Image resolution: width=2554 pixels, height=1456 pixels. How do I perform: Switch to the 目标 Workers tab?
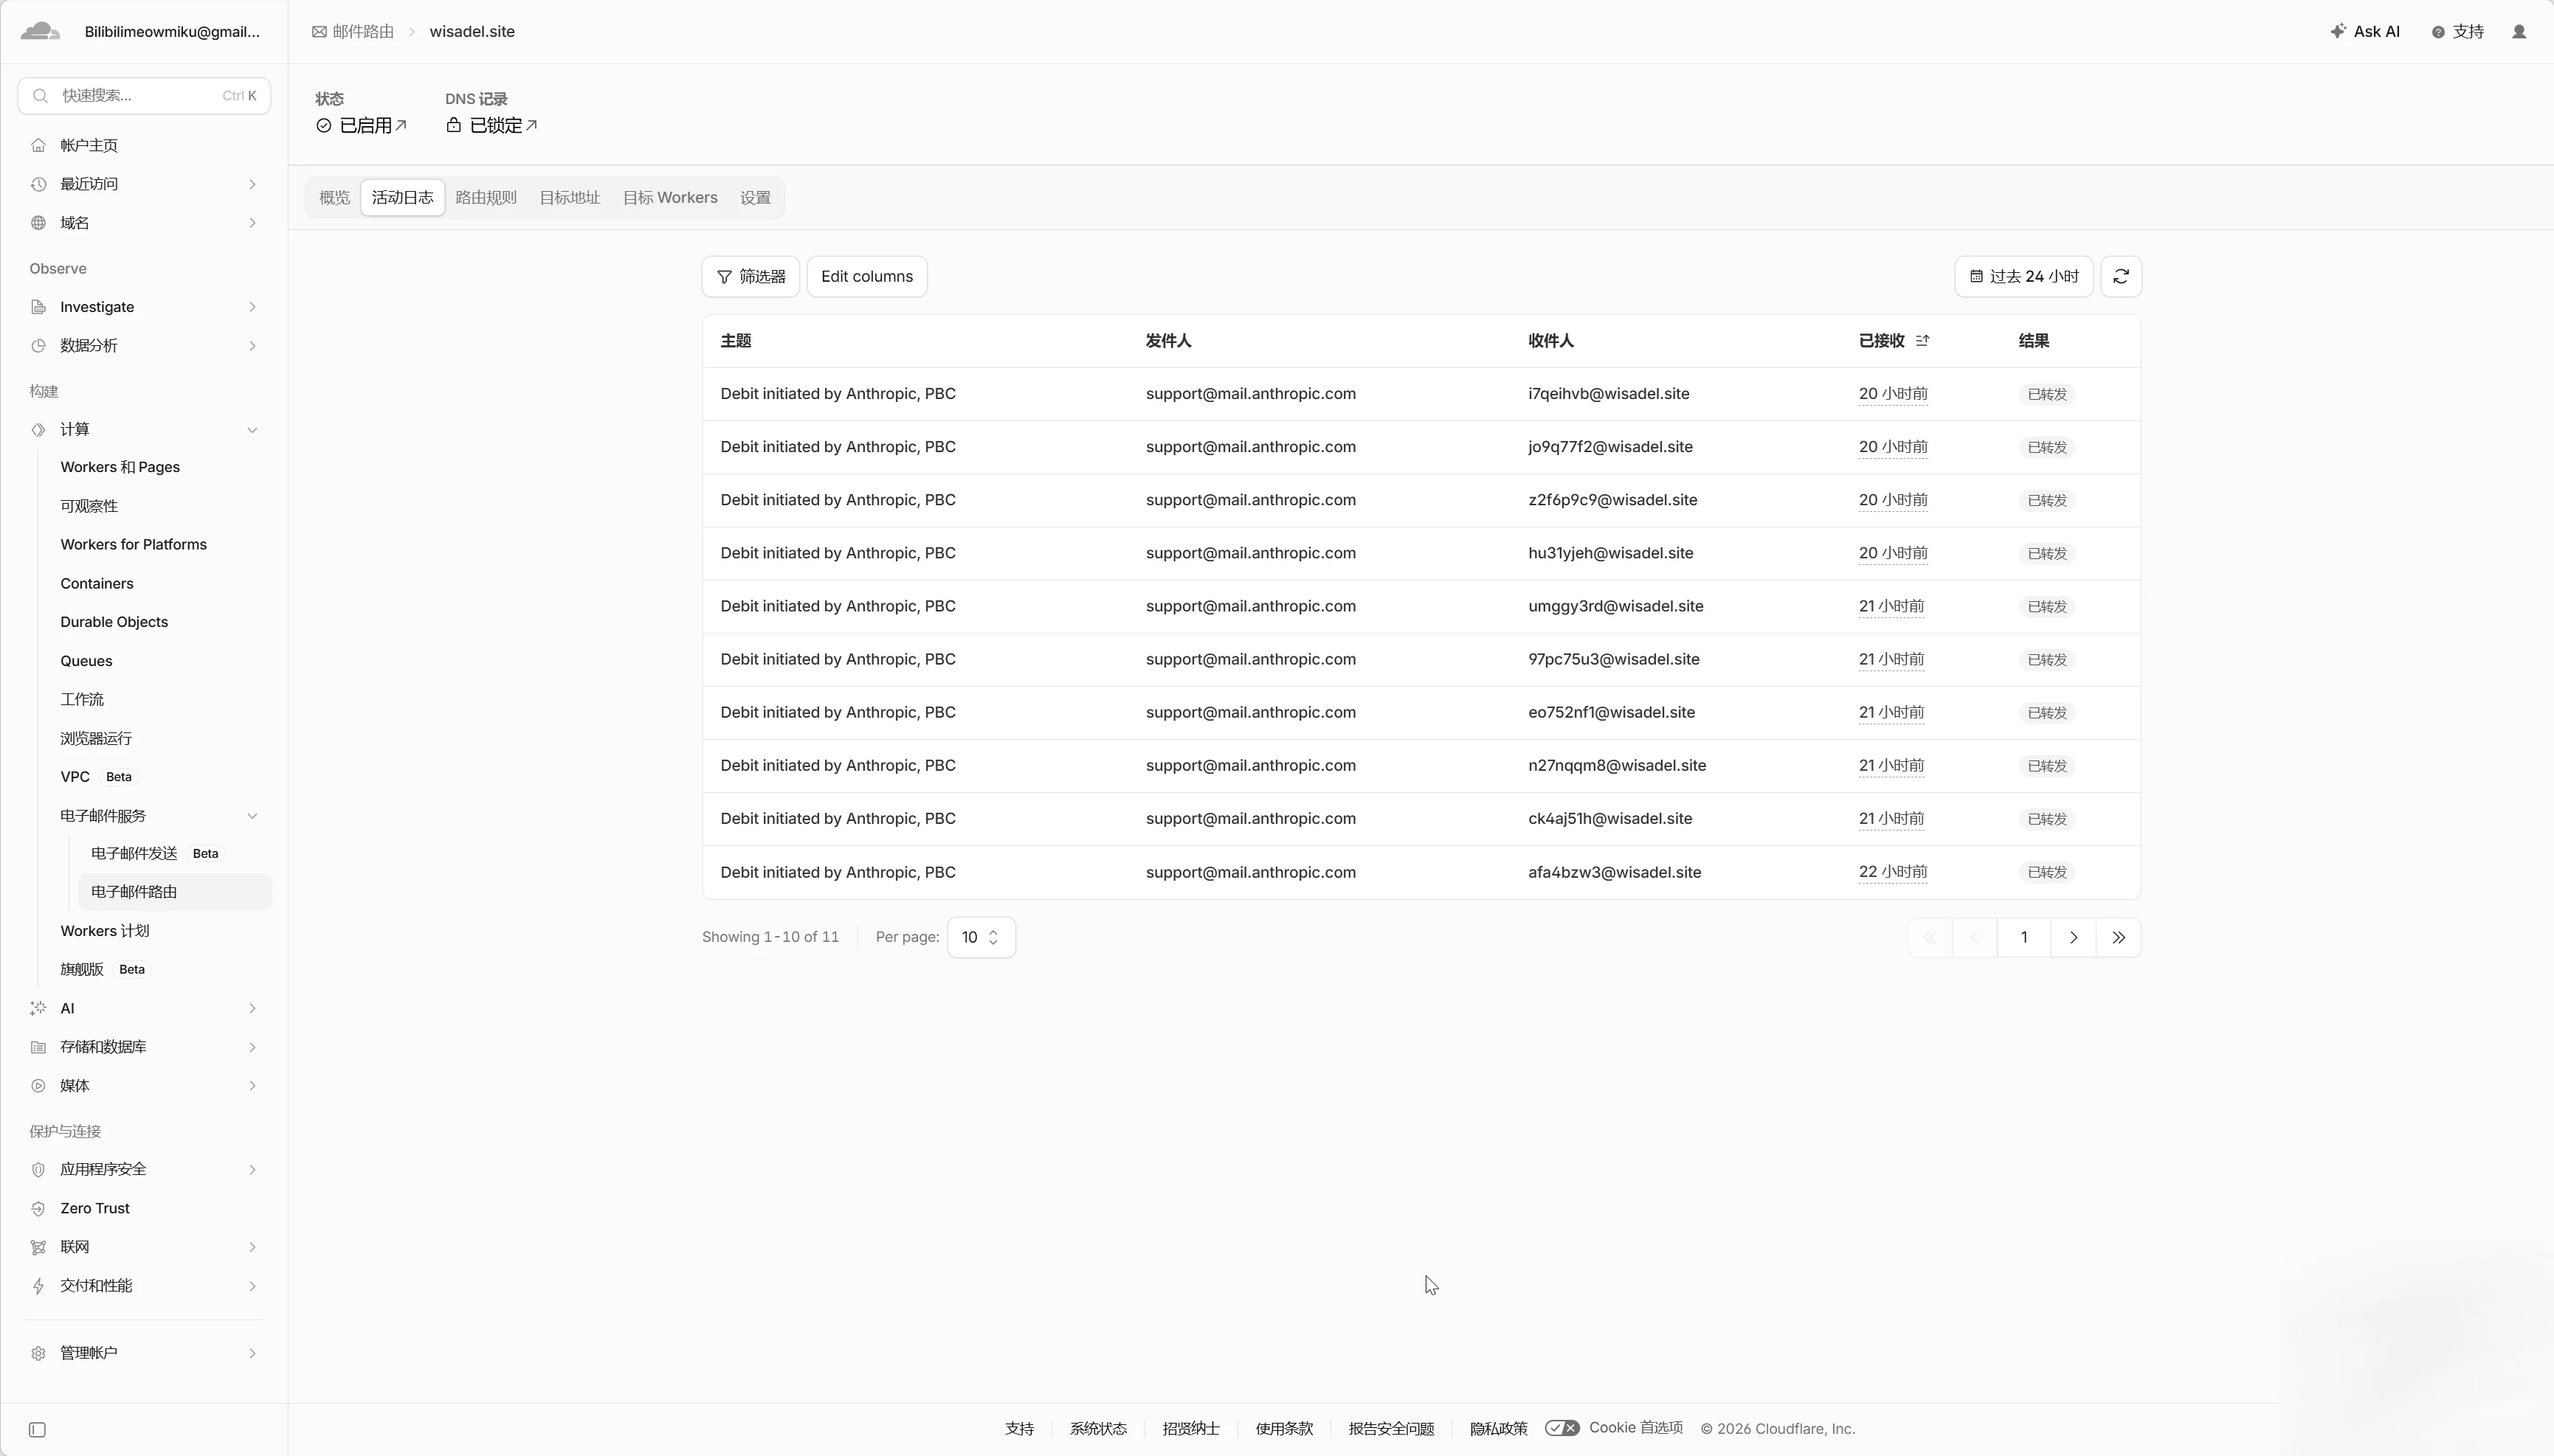pyautogui.click(x=670, y=198)
